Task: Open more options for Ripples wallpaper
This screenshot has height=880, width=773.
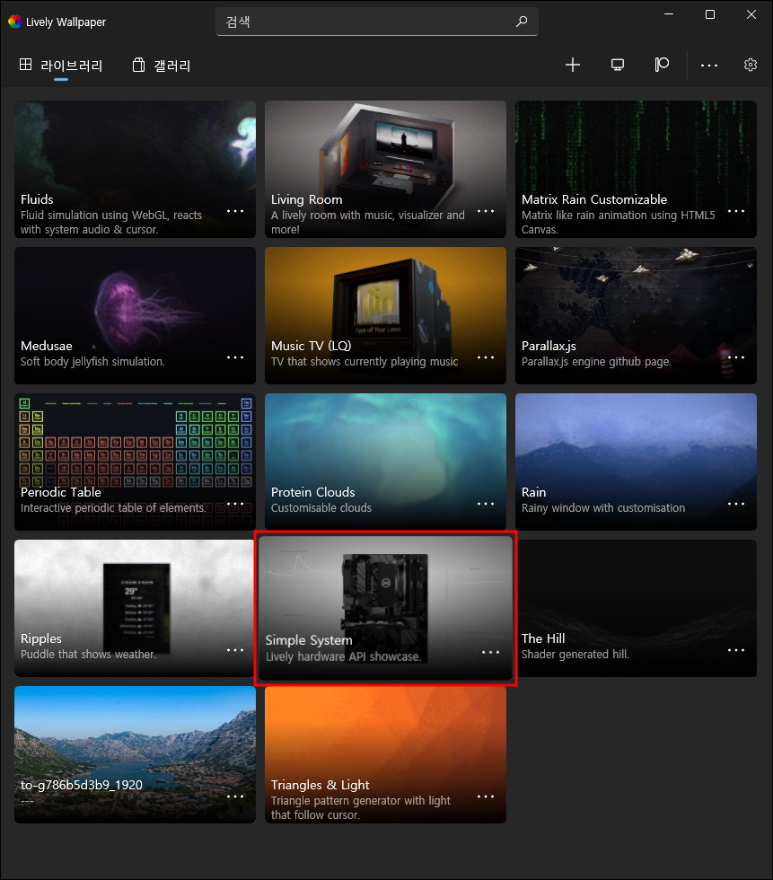Action: [x=235, y=650]
